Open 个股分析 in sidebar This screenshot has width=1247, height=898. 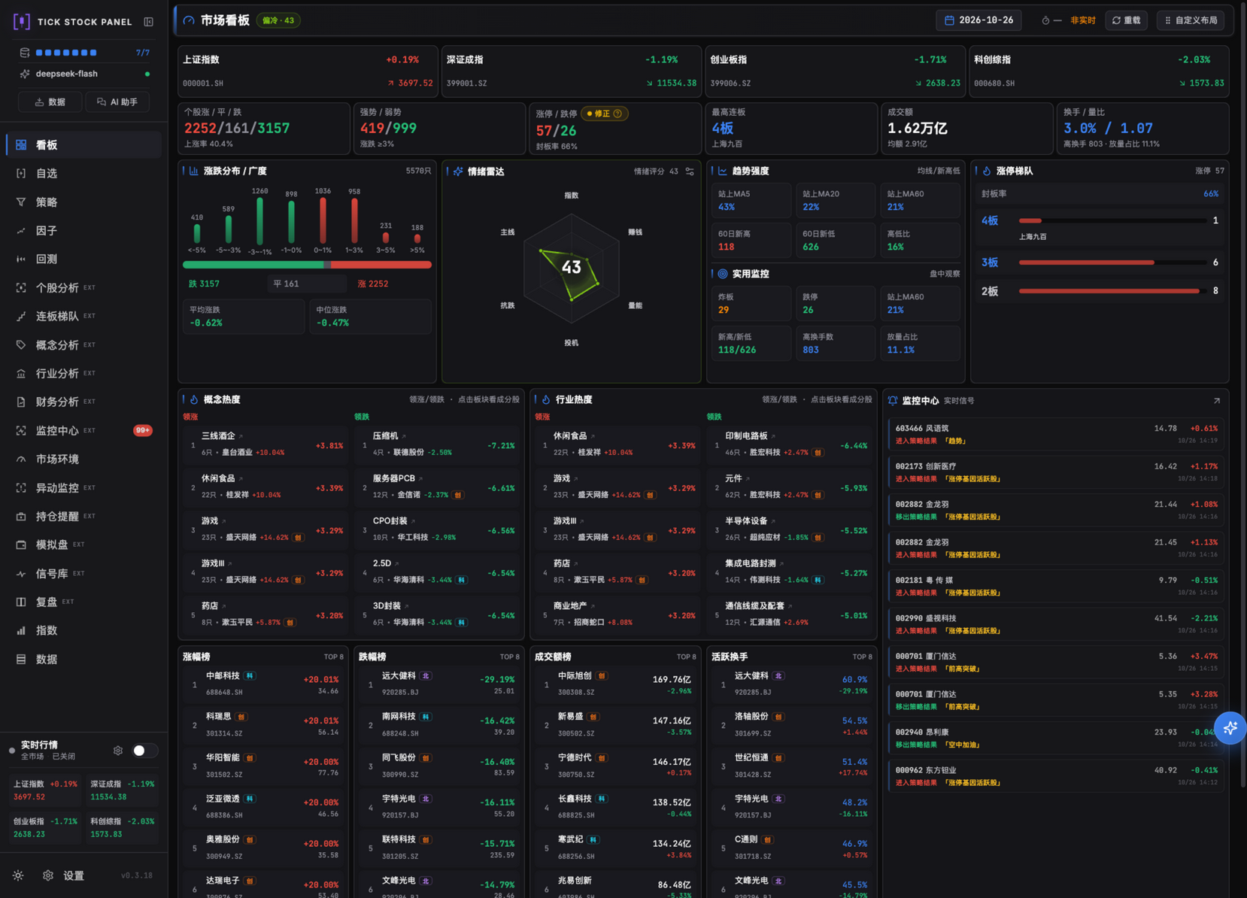tap(83, 287)
